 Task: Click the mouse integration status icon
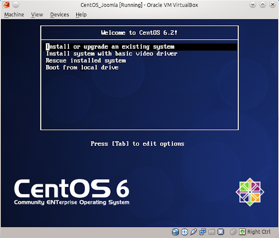[x=233, y=232]
